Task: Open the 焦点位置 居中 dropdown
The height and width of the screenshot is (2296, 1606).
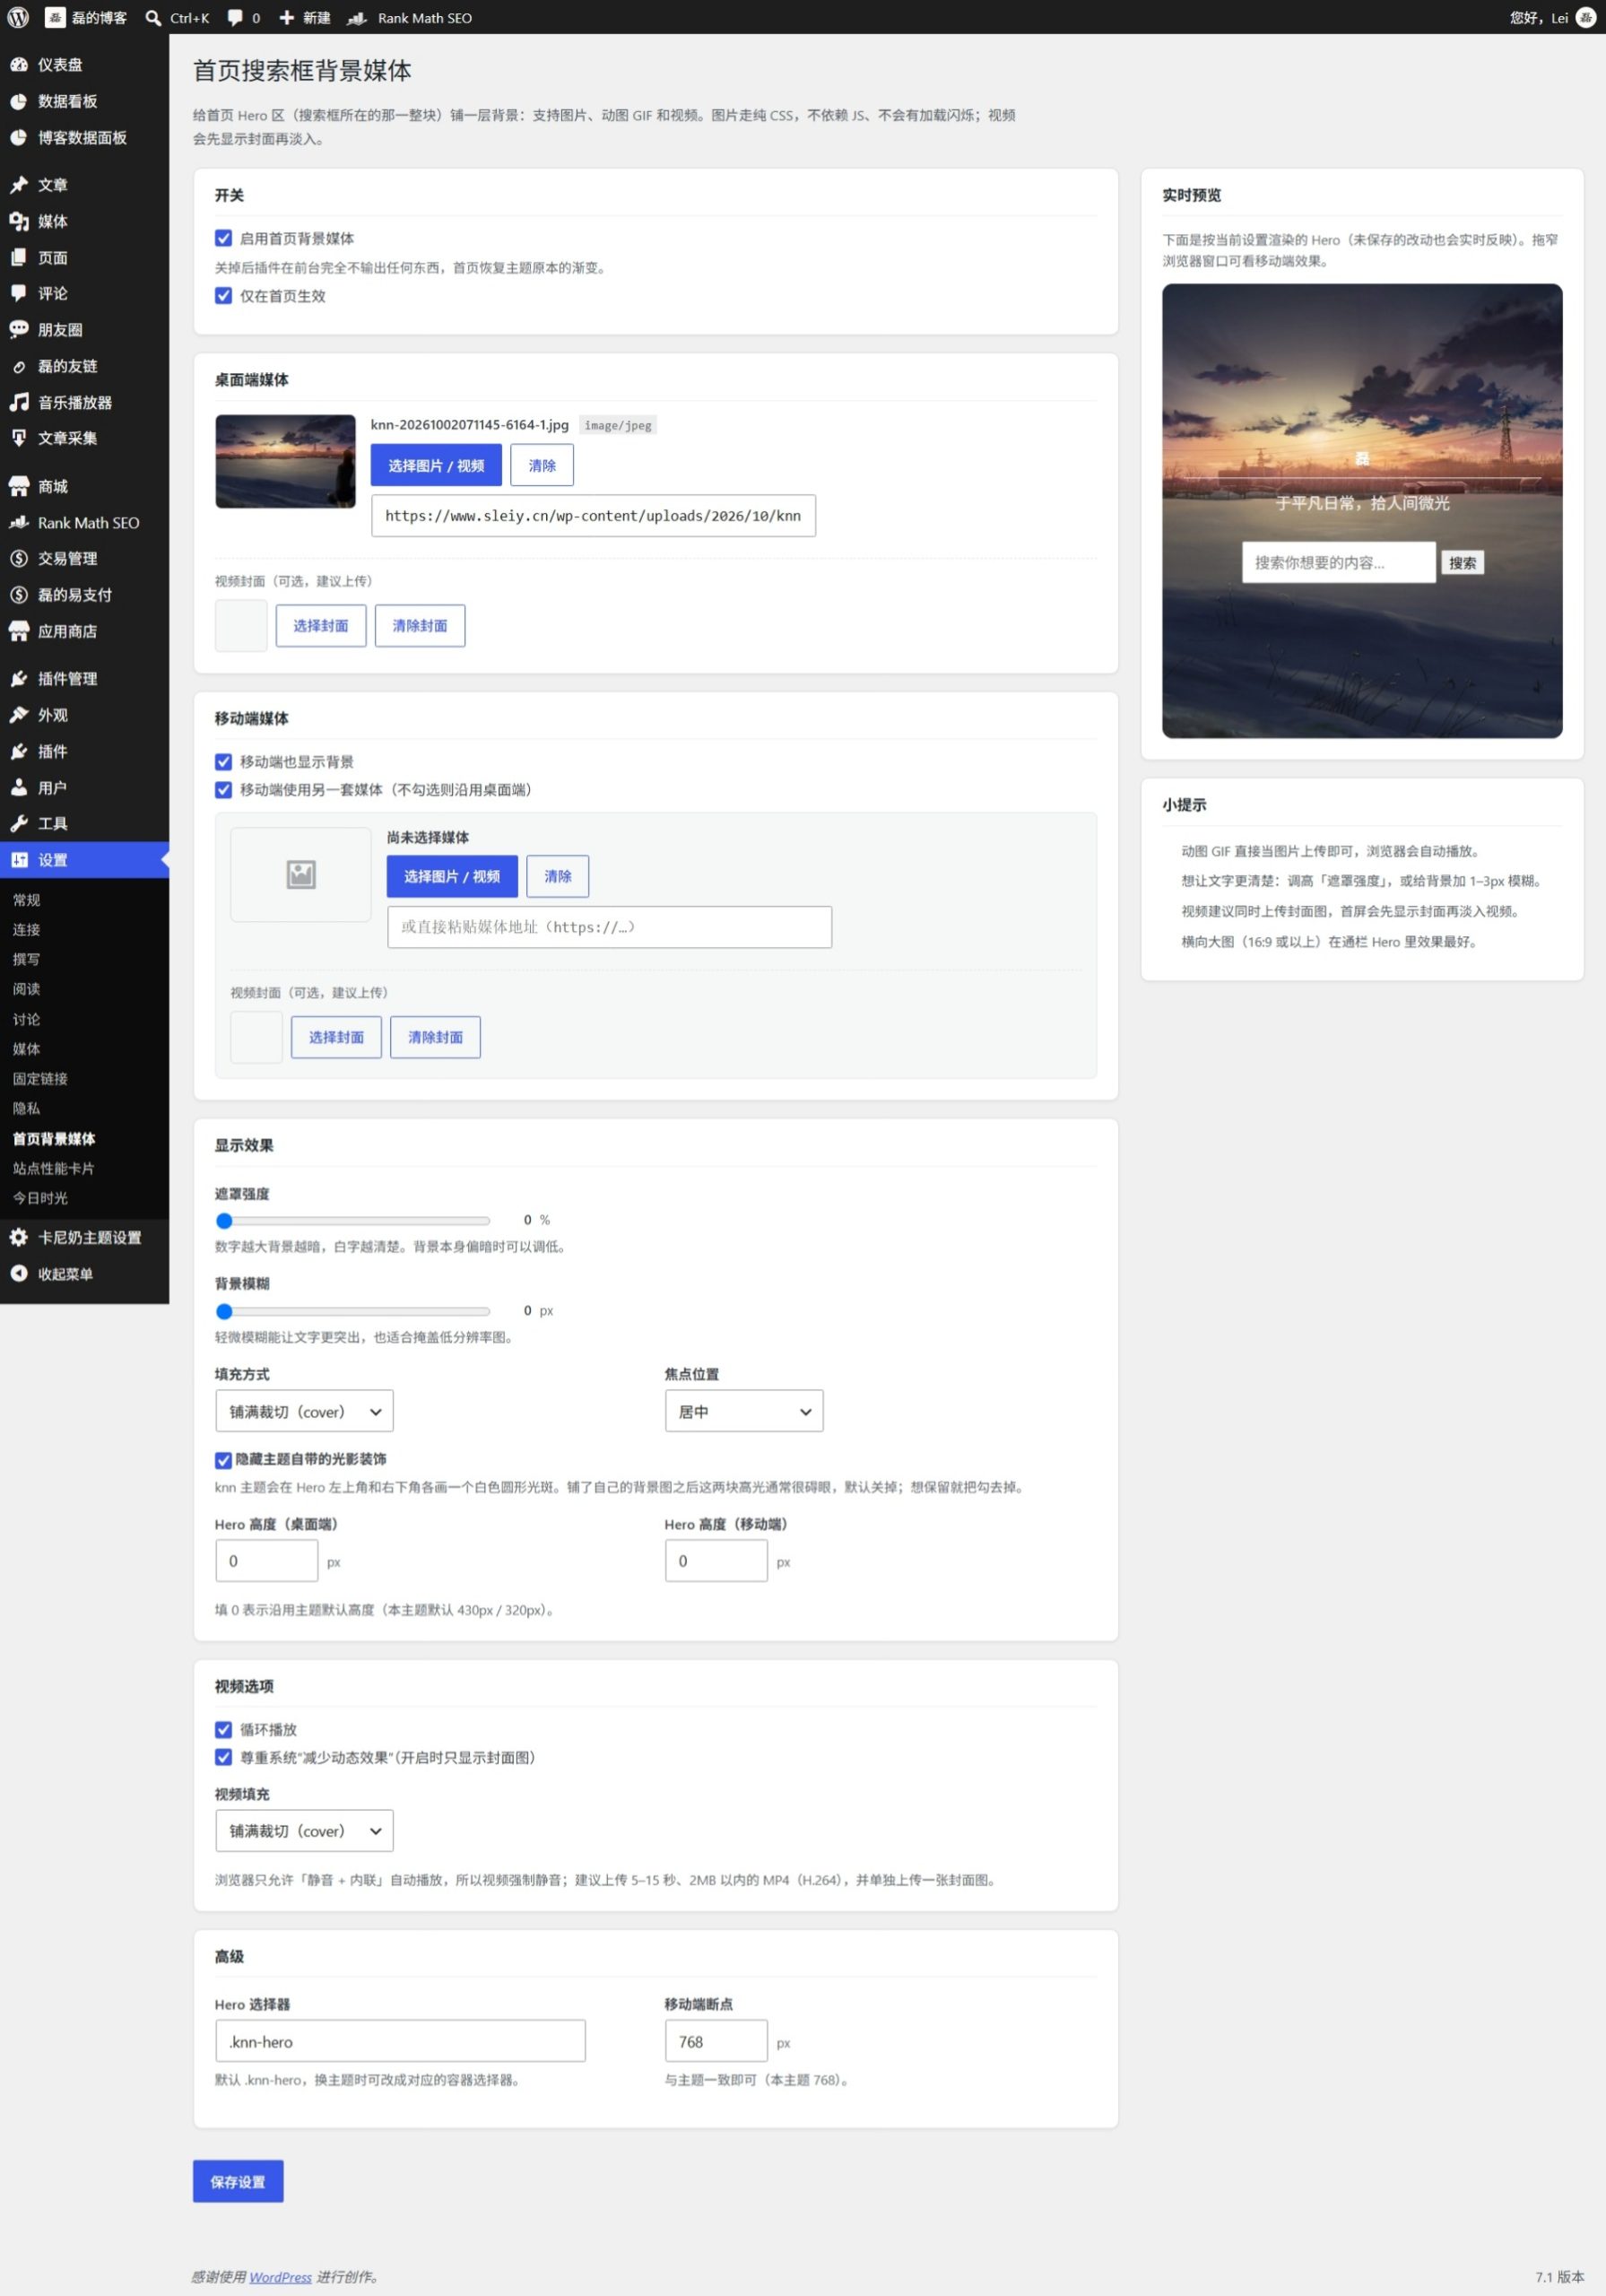Action: 744,1411
